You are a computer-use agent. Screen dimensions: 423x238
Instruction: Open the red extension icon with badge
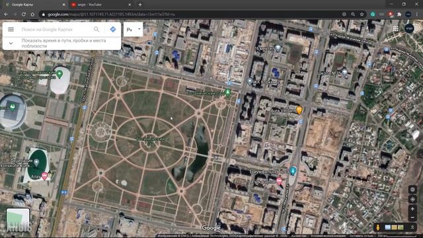[x=391, y=15]
